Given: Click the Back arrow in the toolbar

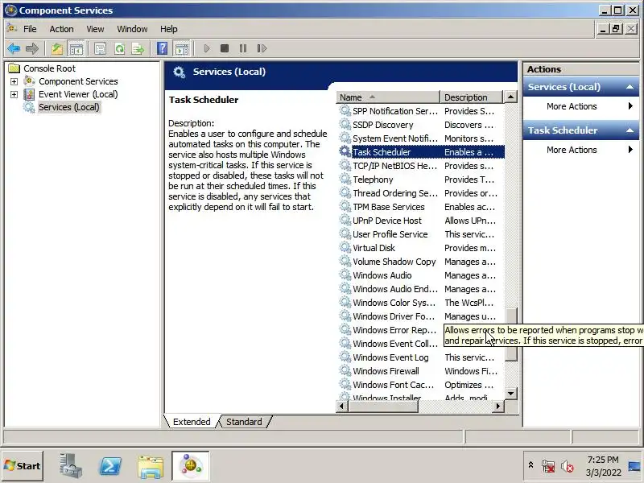Looking at the screenshot, I should click(x=14, y=48).
